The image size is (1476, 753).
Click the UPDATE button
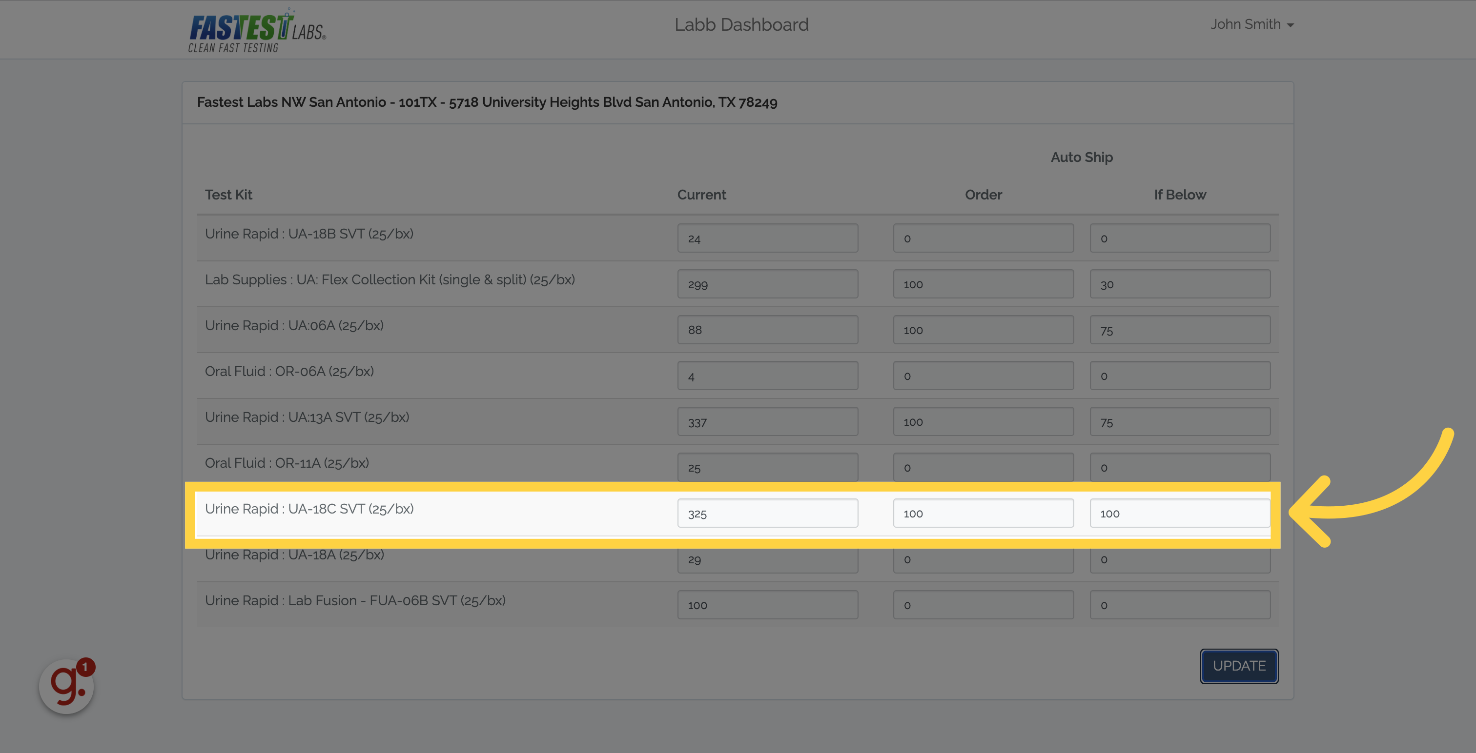tap(1239, 666)
